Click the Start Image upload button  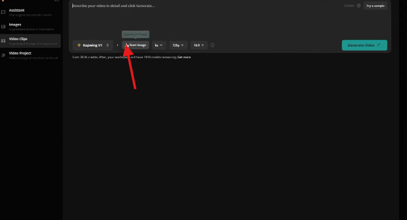coord(135,45)
